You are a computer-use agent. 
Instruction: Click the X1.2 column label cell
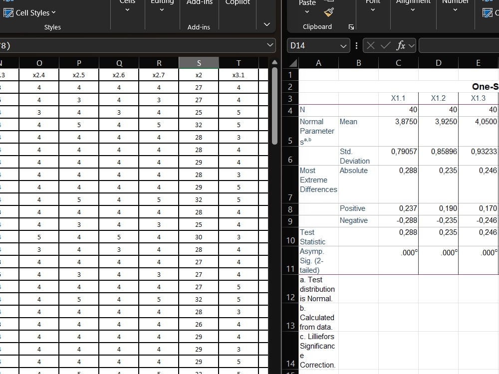438,98
